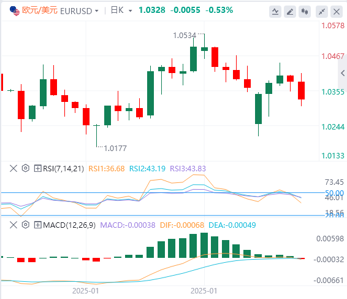The height and width of the screenshot is (299, 347).
Task: Click the 1.0578 price axis label
Action: click(333, 26)
